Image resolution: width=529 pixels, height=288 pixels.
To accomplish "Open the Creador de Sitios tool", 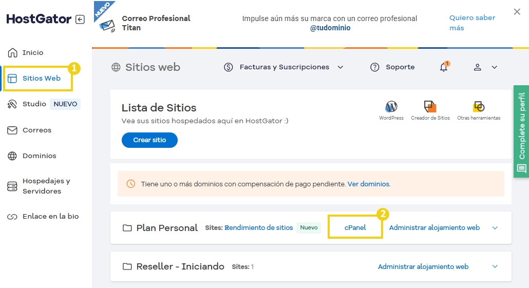I will click(430, 107).
